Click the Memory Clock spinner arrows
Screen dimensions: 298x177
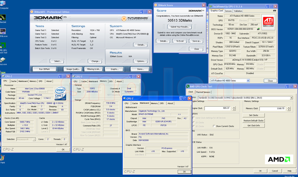tap(289, 109)
